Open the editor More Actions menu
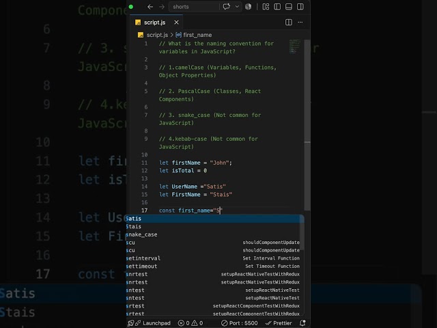The image size is (437, 328). pyautogui.click(x=300, y=23)
